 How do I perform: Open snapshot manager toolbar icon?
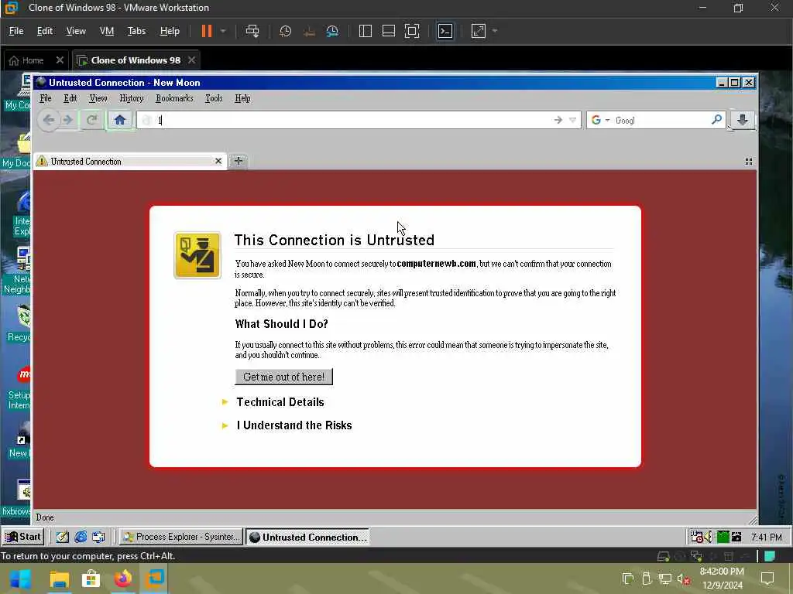pos(332,31)
